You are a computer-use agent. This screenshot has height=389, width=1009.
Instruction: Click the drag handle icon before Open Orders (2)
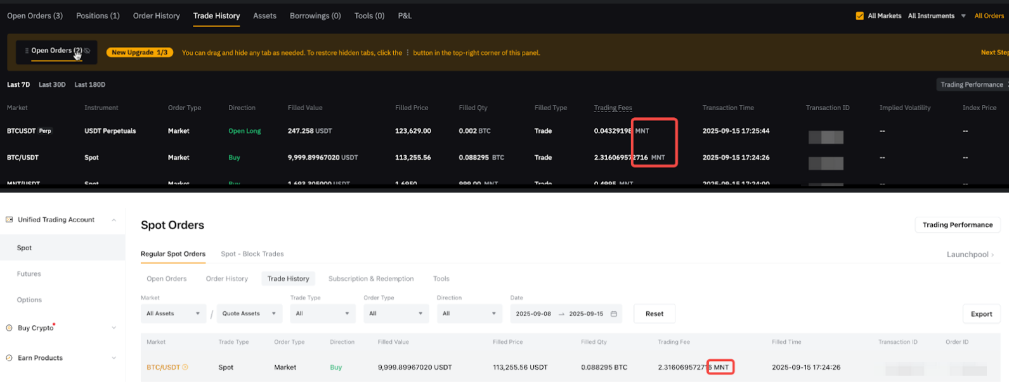27,51
